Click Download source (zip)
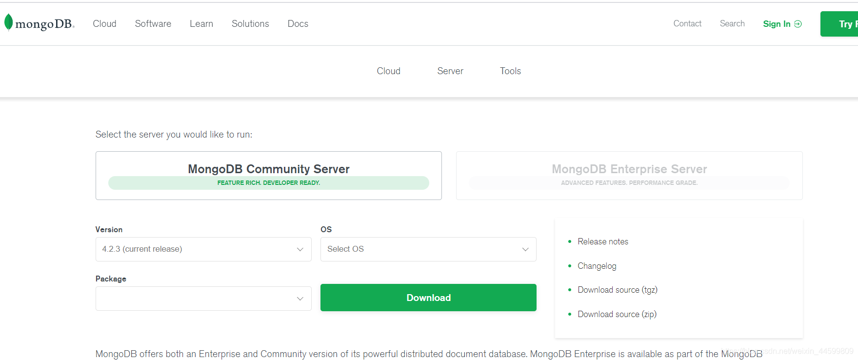Viewport: 858px width, 360px height. click(617, 314)
